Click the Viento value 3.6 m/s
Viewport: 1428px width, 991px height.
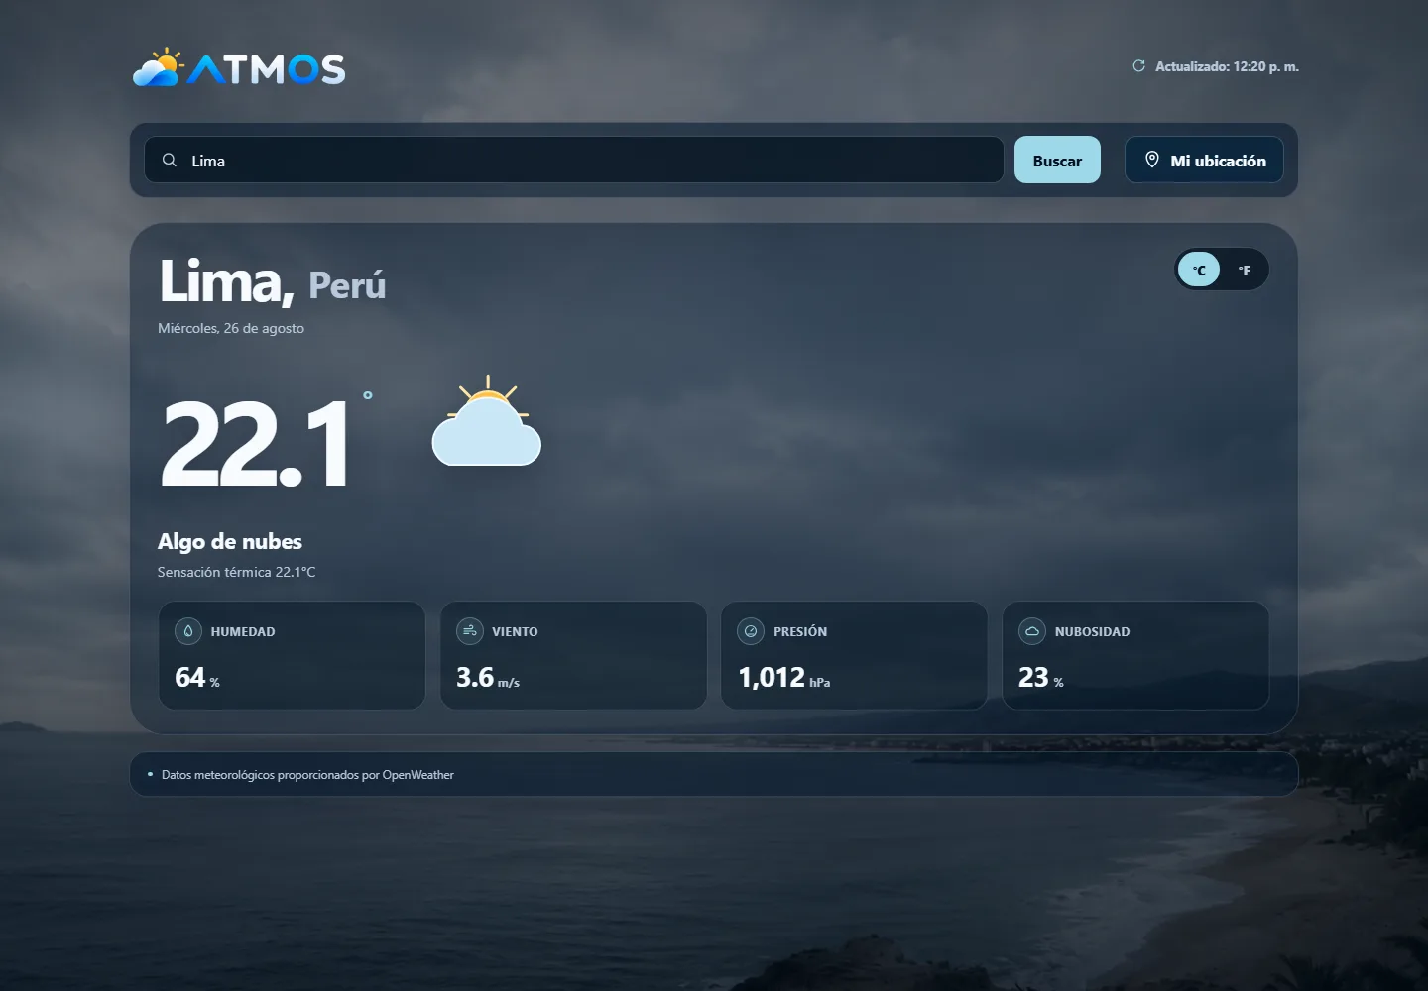pos(488,678)
